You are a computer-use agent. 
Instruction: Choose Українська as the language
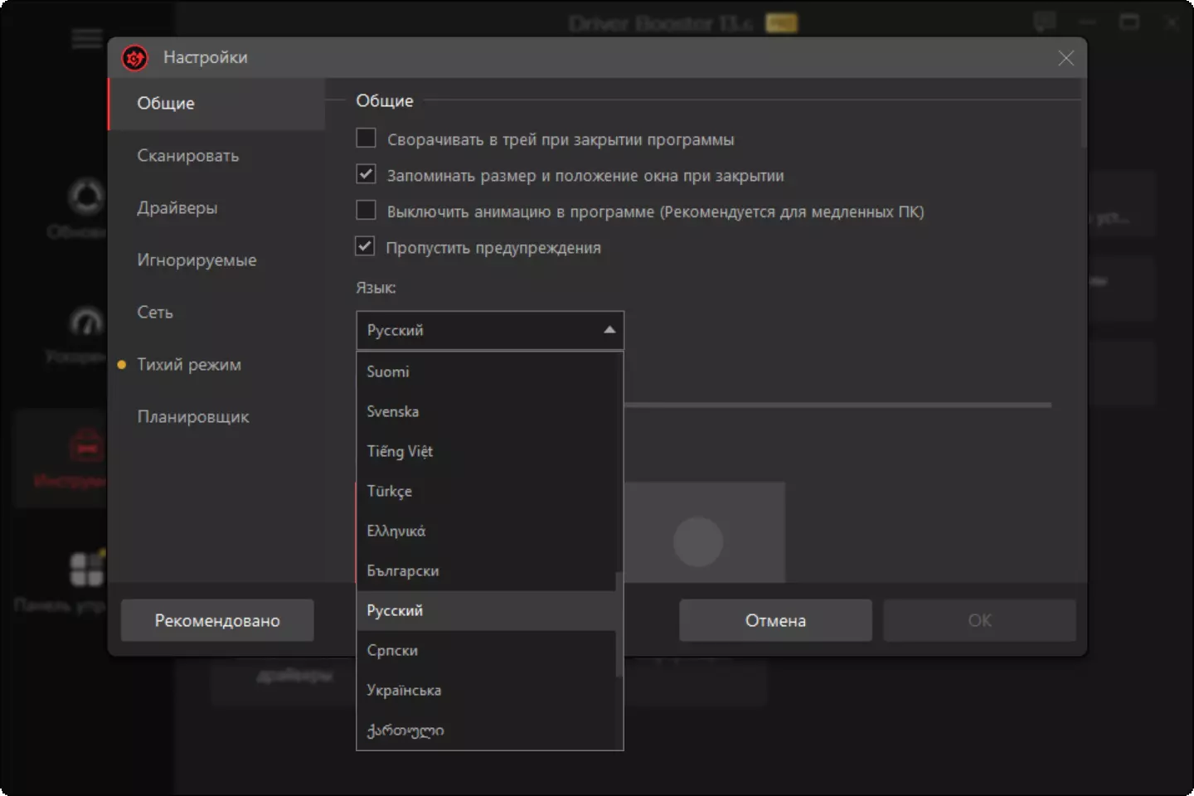pyautogui.click(x=486, y=690)
